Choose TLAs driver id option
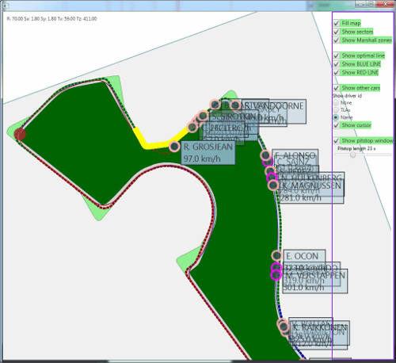396x363 pixels. [x=336, y=110]
